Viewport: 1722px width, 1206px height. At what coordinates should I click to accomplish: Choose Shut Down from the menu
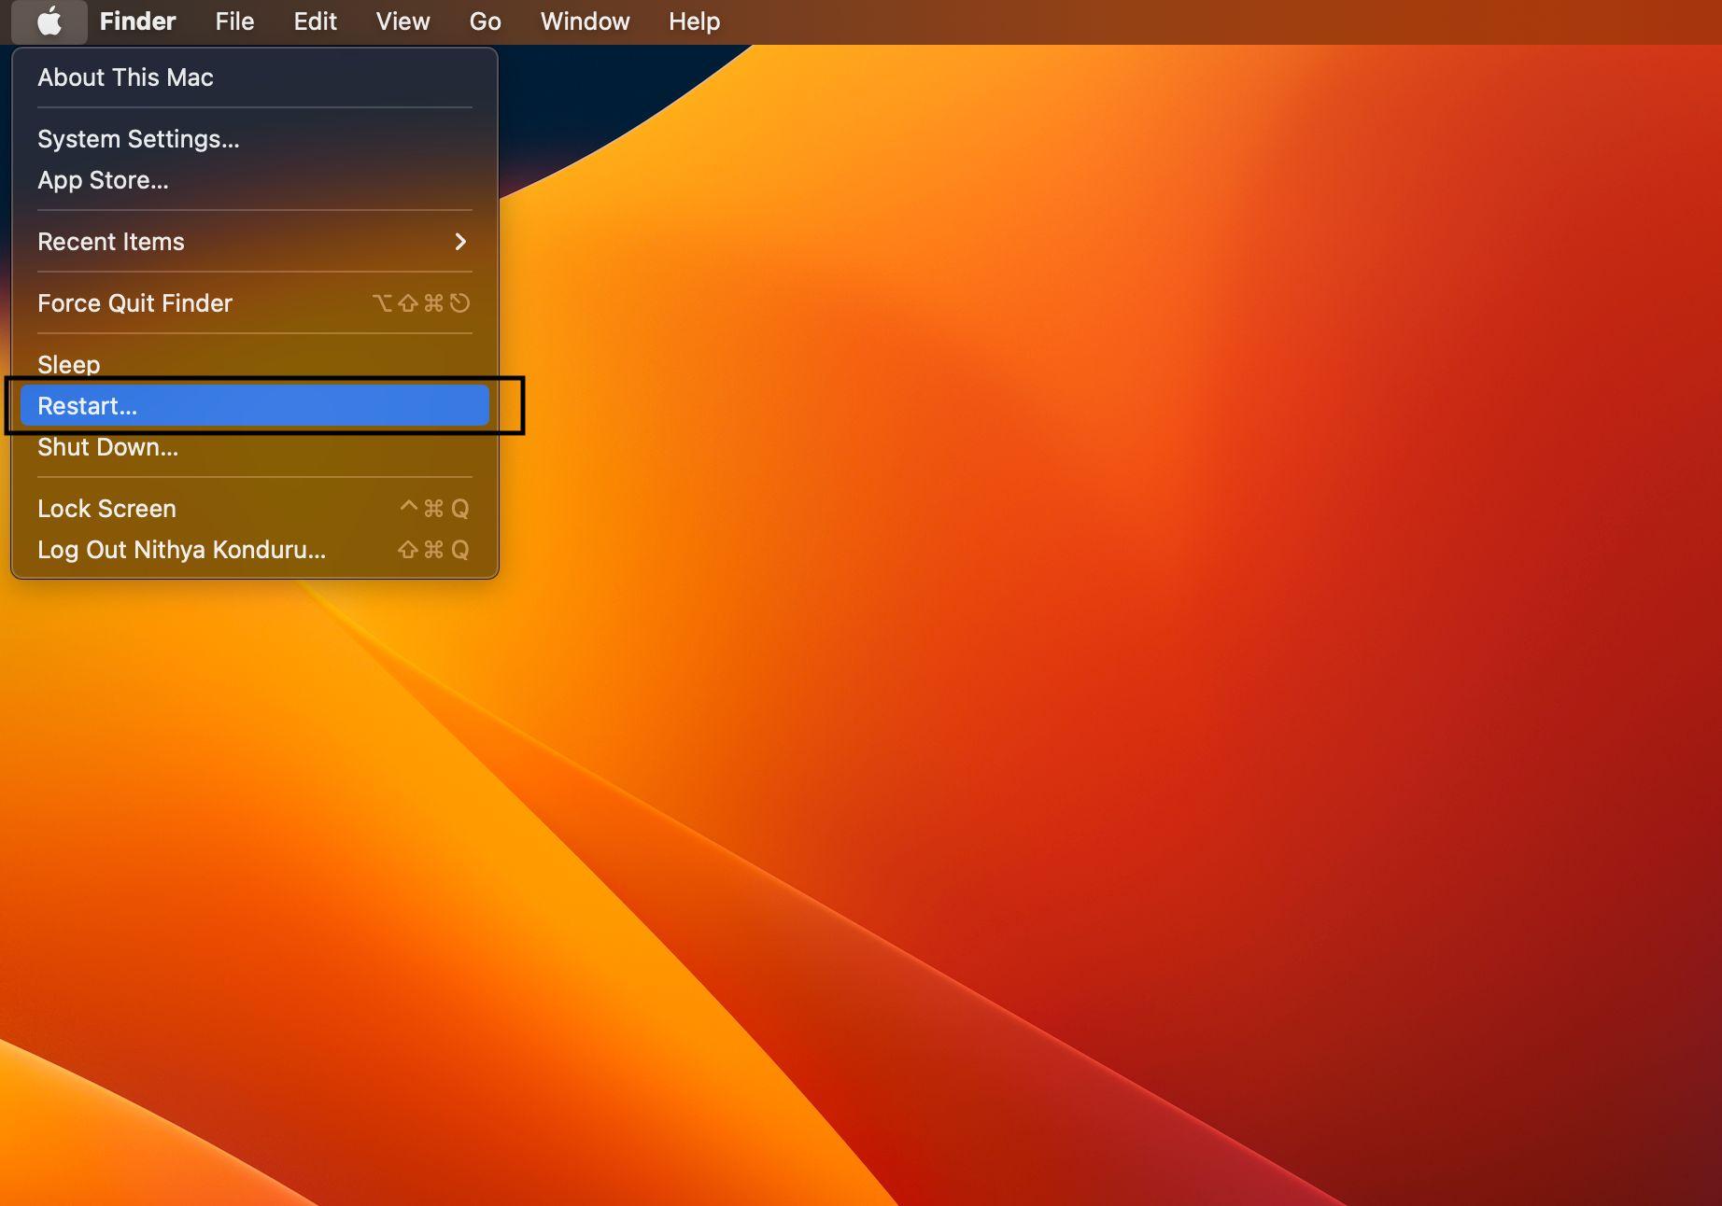107,447
